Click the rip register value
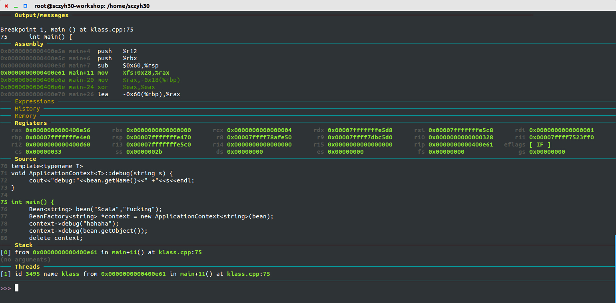The image size is (616, 303). pos(461,145)
